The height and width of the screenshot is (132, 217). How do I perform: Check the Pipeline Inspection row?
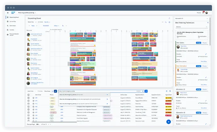pyautogui.click(x=29, y=115)
